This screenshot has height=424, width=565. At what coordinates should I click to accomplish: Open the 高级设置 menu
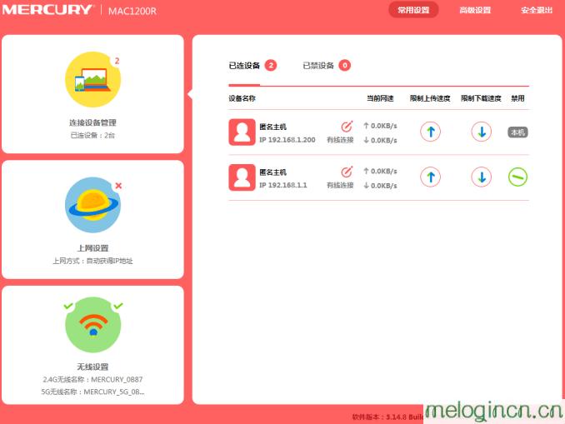pos(475,10)
